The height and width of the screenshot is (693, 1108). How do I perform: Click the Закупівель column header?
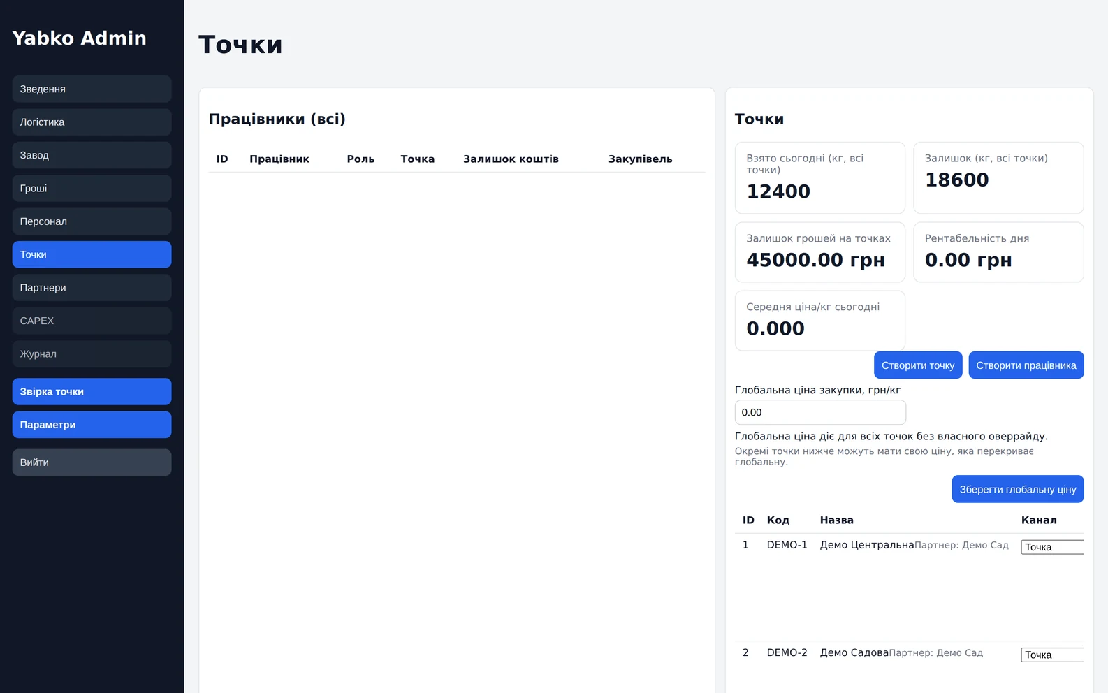click(x=640, y=159)
